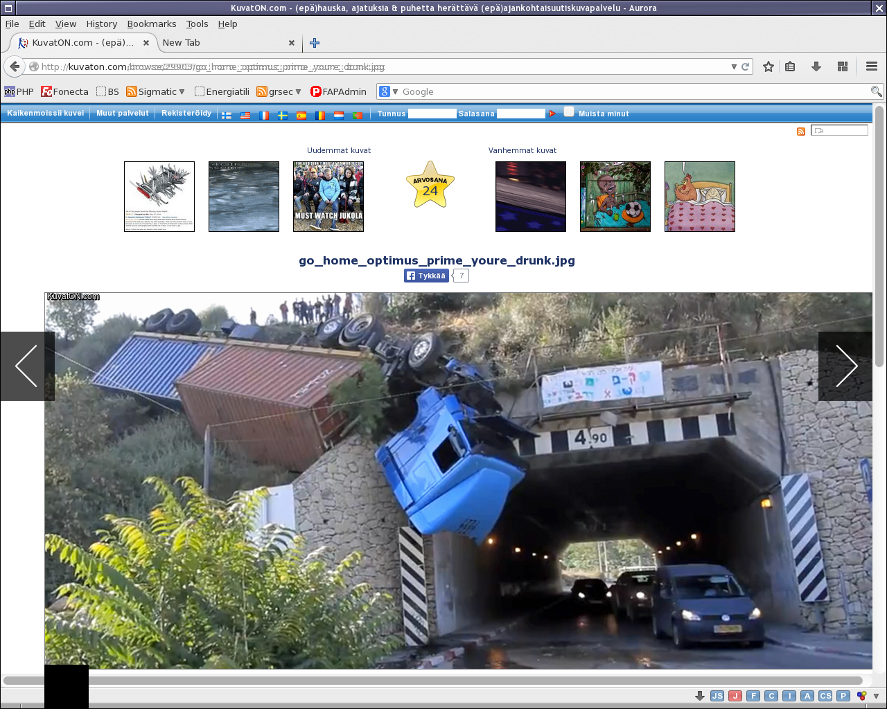The width and height of the screenshot is (887, 709).
Task: Open the Must Watch Jukola thumbnail
Action: coord(328,197)
